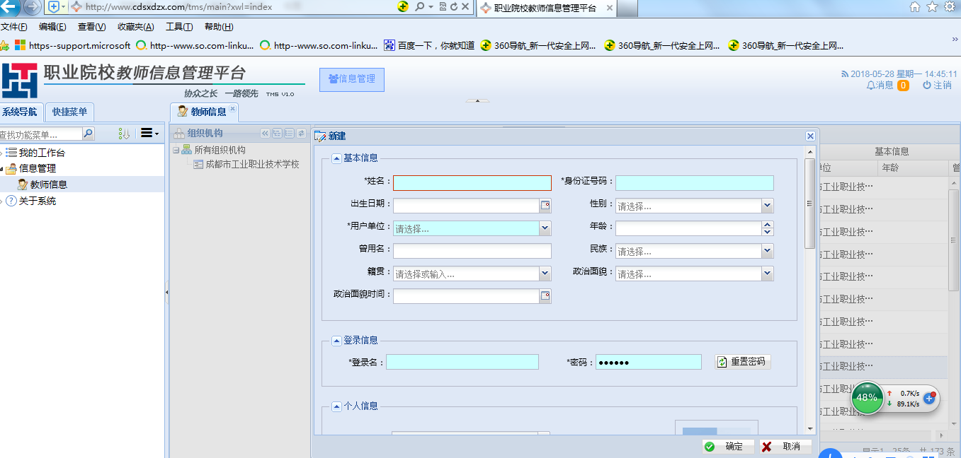Viewport: 961px width, 458px height.
Task: Open the 出生日期 calendar picker
Action: coord(545,206)
